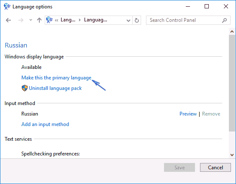Click Uninstall language pack link
The width and height of the screenshot is (236, 184).
(55, 88)
